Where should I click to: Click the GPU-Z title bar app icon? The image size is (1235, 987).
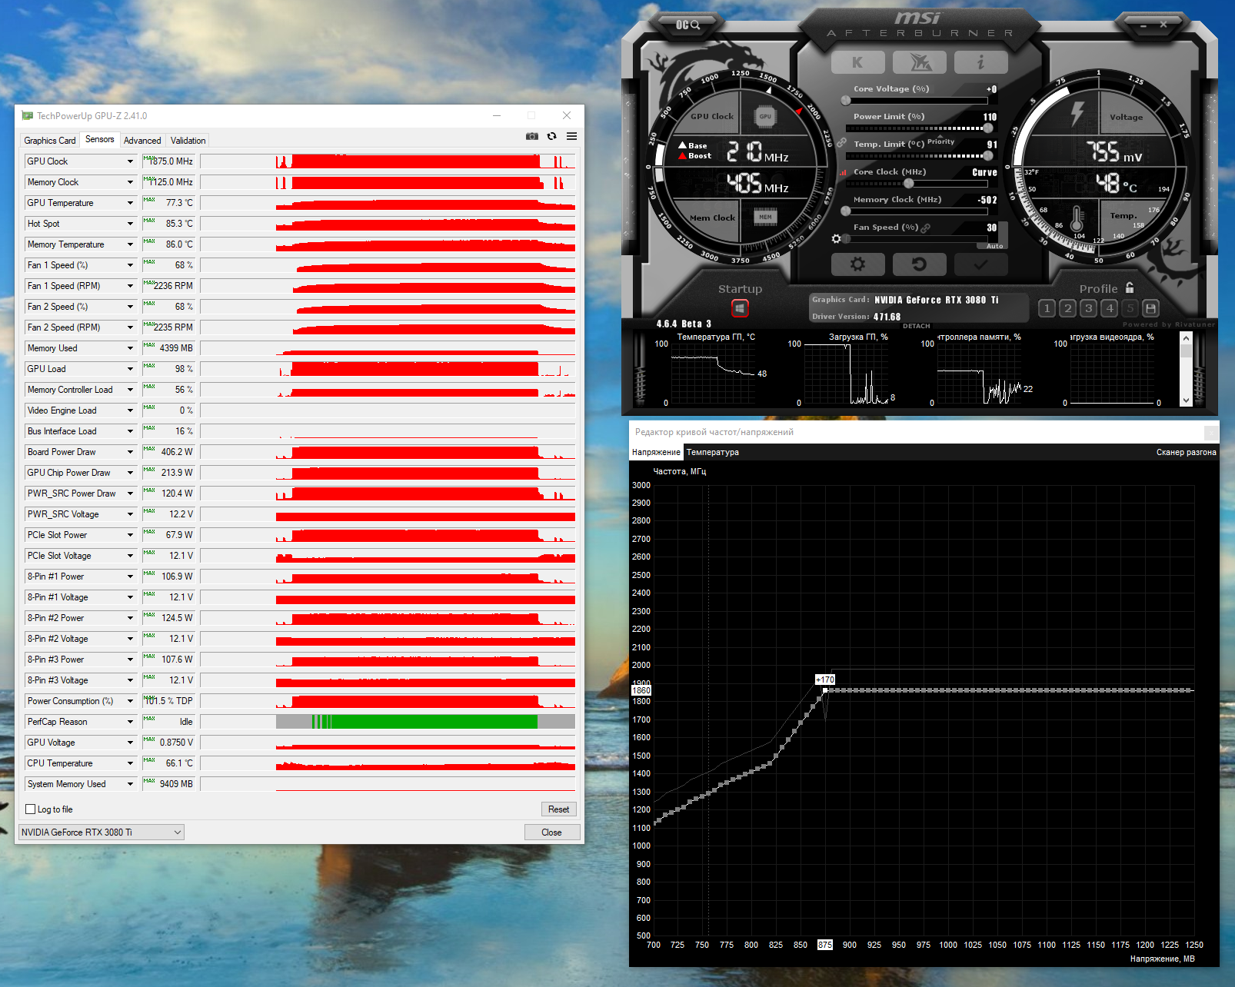tap(28, 116)
